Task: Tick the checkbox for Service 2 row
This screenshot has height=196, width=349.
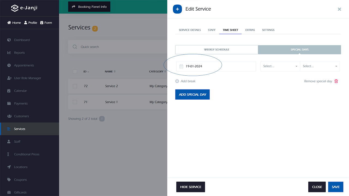Action: (x=75, y=86)
